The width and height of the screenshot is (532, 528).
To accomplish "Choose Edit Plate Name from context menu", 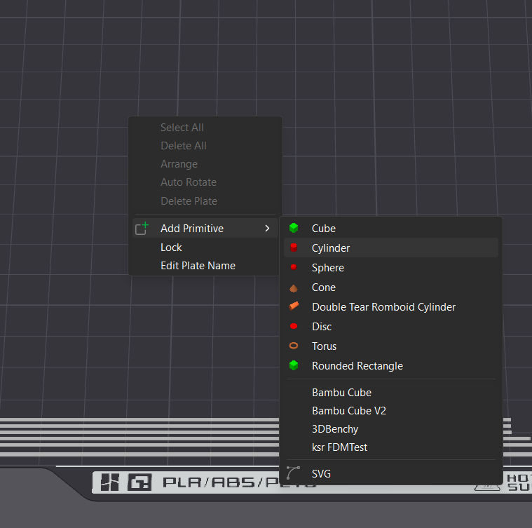I will [198, 266].
